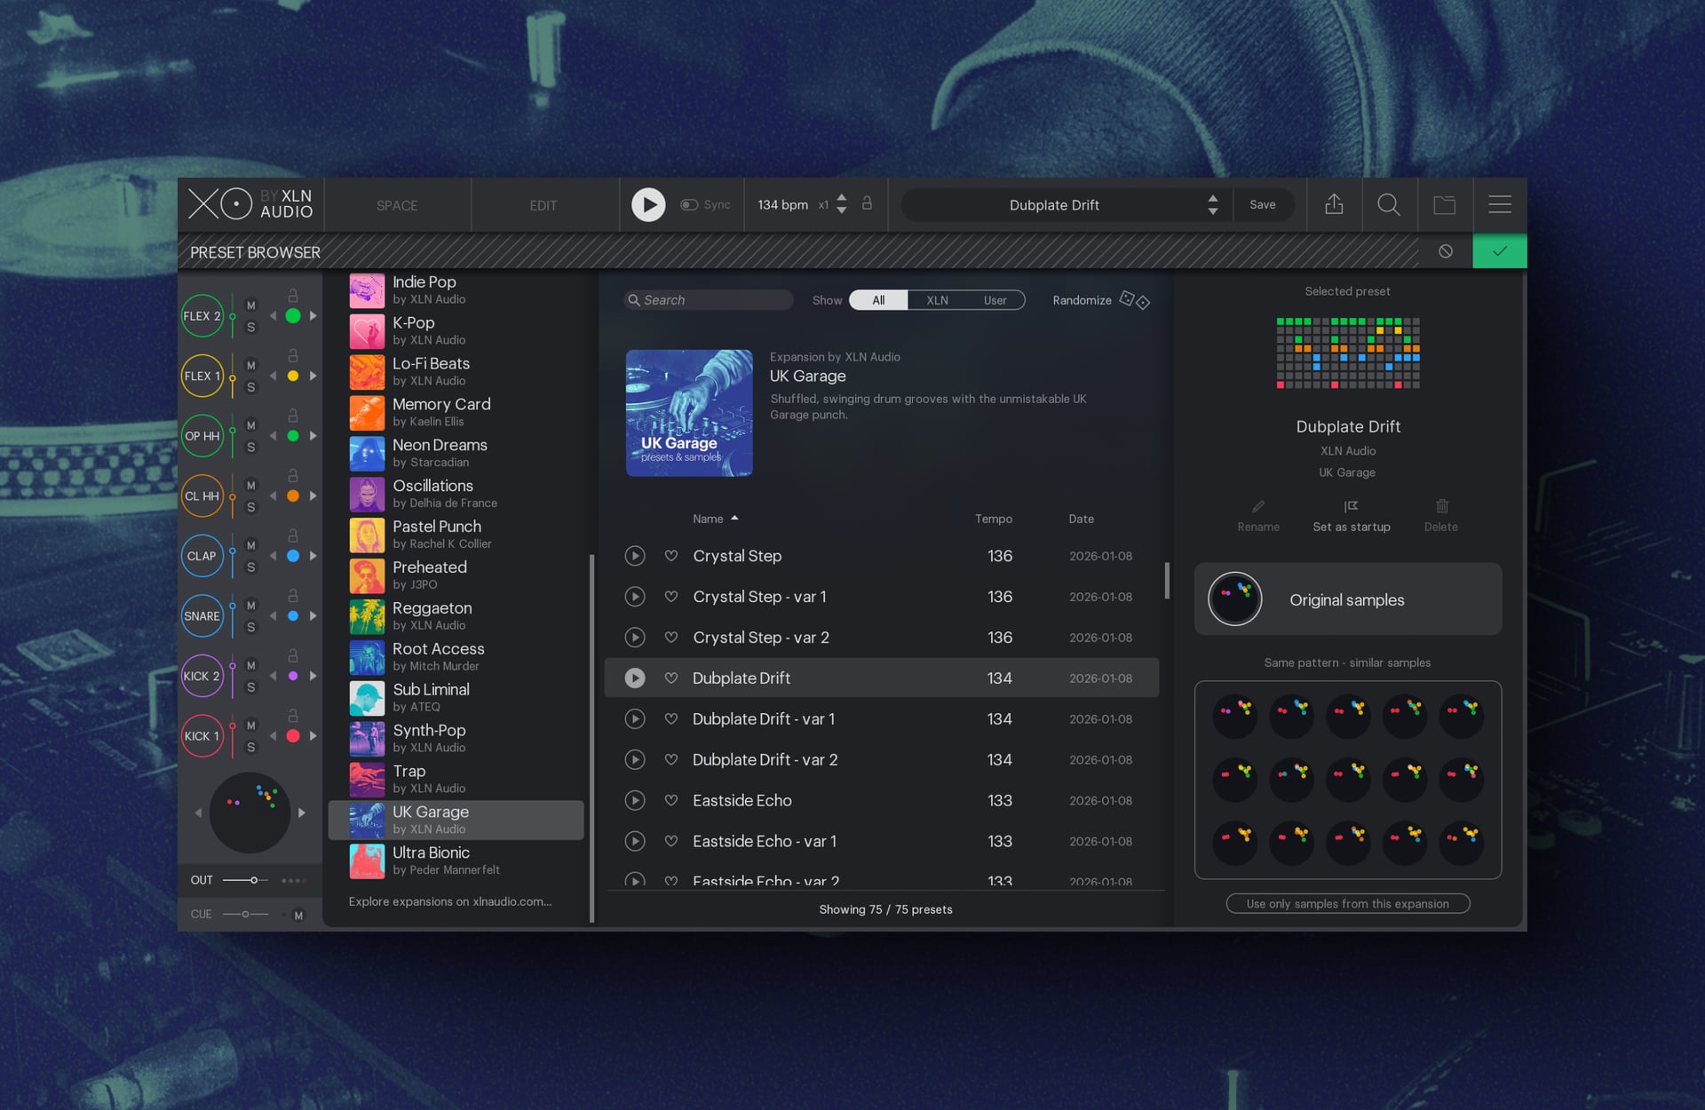This screenshot has height=1110, width=1705.
Task: Click the OUT volume slider
Action: coord(252,880)
